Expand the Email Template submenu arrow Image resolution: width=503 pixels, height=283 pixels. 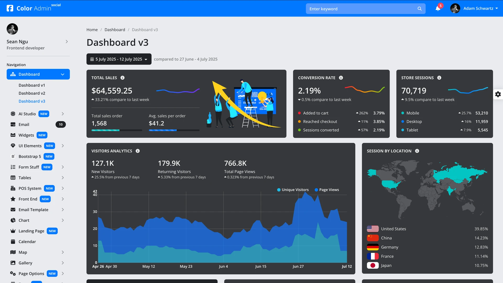(x=63, y=210)
